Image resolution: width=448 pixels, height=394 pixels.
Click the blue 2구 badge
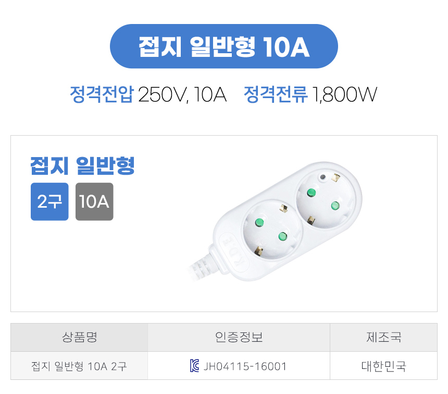[x=49, y=201]
